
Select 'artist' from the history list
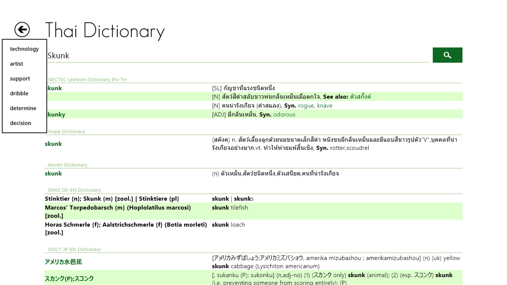coord(17,64)
